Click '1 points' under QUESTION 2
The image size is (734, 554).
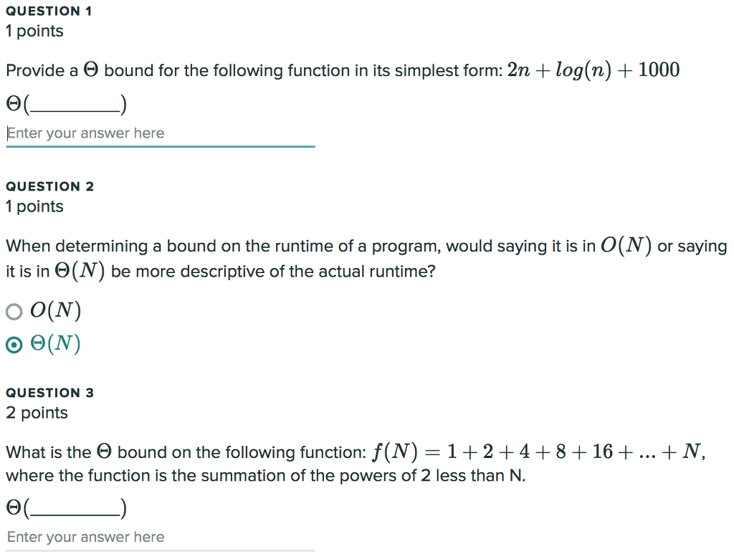[34, 206]
